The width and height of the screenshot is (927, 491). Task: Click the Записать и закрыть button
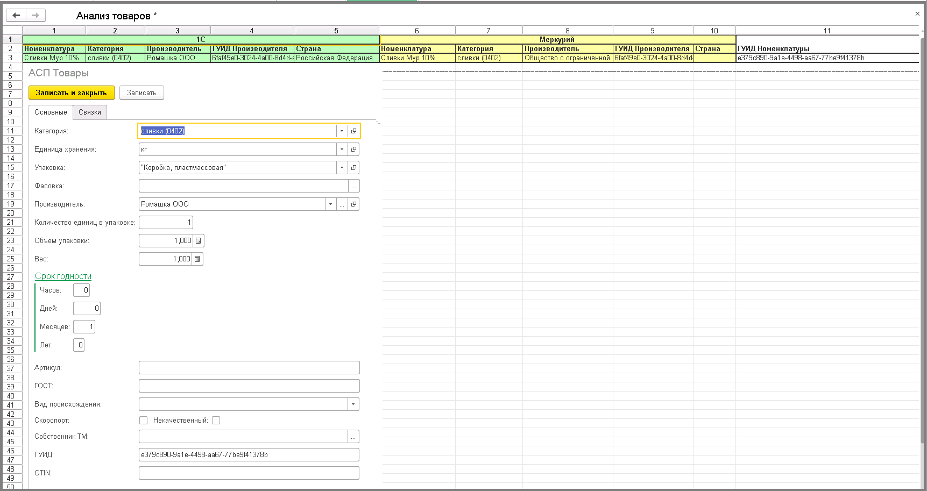(71, 92)
